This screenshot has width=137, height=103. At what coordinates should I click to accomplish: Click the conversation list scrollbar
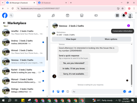(47, 49)
